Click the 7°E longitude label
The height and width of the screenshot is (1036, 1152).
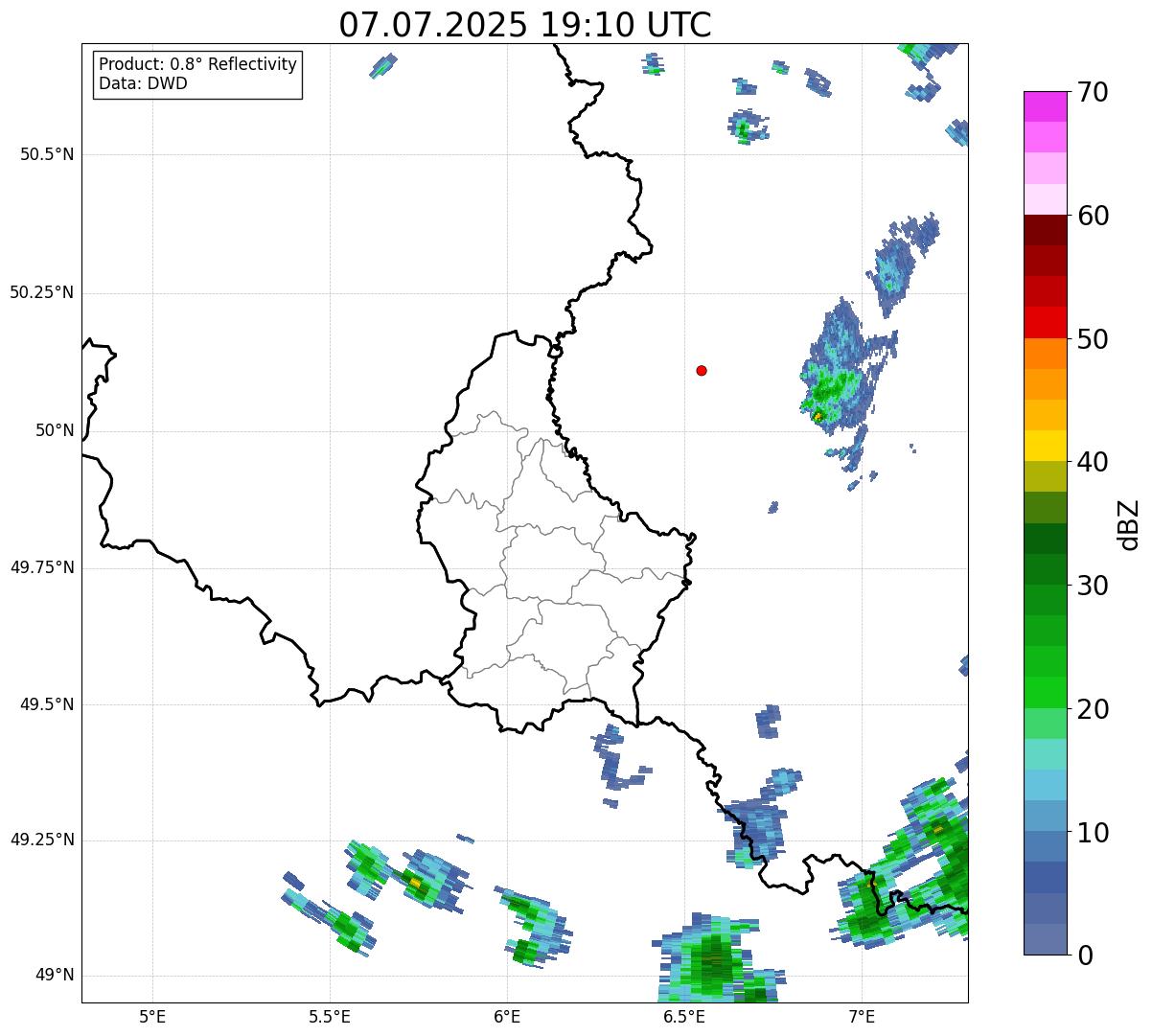[862, 1016]
